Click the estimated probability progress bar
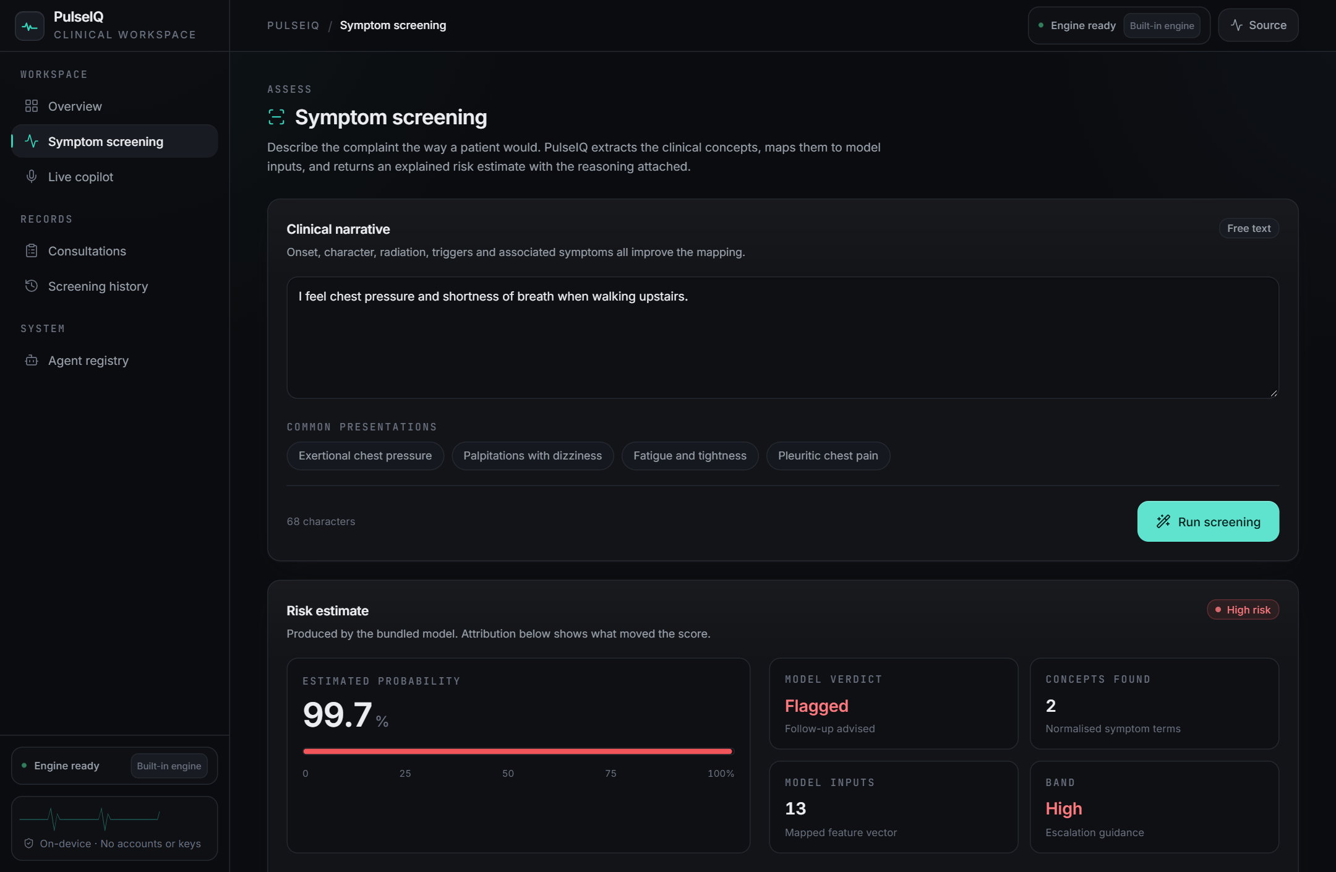The width and height of the screenshot is (1336, 872). [x=518, y=751]
